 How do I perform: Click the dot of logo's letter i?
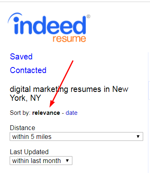click(x=17, y=19)
